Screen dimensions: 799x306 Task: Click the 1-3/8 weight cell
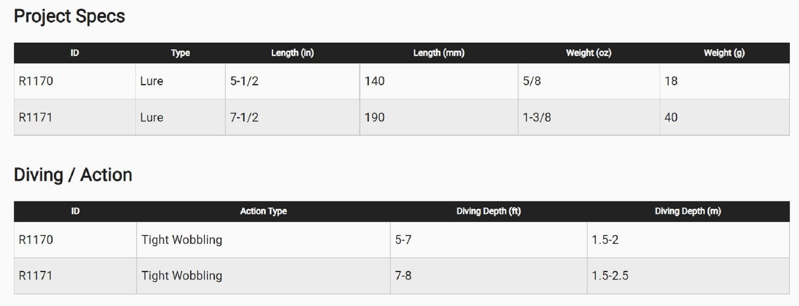pyautogui.click(x=537, y=118)
